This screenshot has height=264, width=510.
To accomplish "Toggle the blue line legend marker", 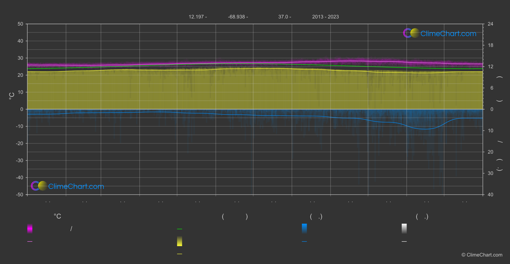I will coord(304,242).
